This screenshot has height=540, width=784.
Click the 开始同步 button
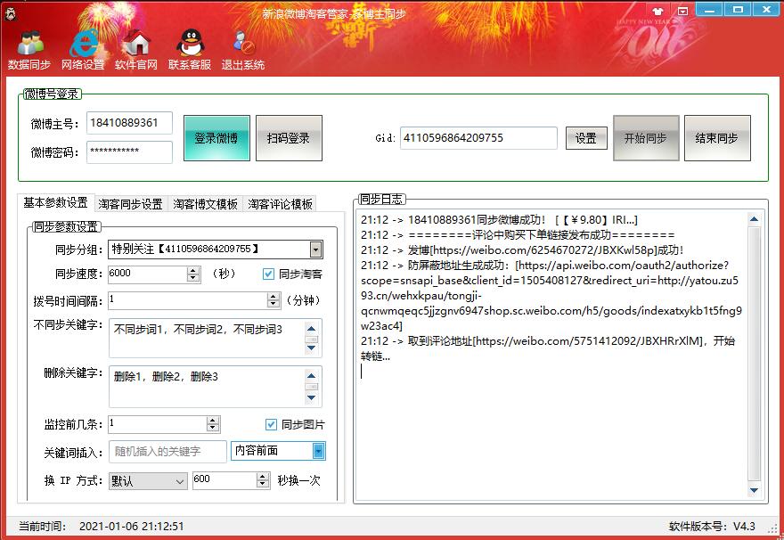pos(646,138)
